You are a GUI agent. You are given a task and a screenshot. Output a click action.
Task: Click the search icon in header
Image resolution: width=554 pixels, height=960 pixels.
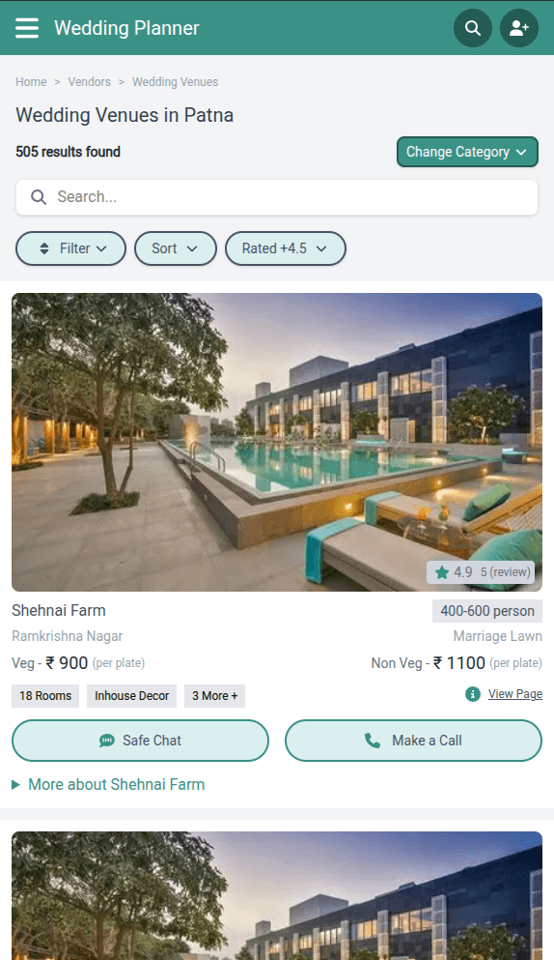click(473, 28)
